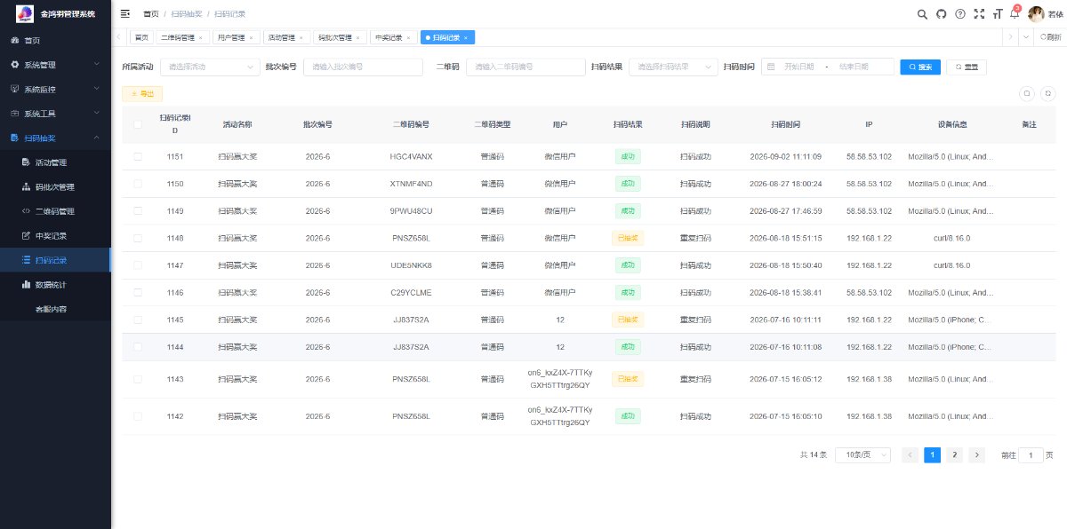Check the row 1144 checkbox

[138, 347]
